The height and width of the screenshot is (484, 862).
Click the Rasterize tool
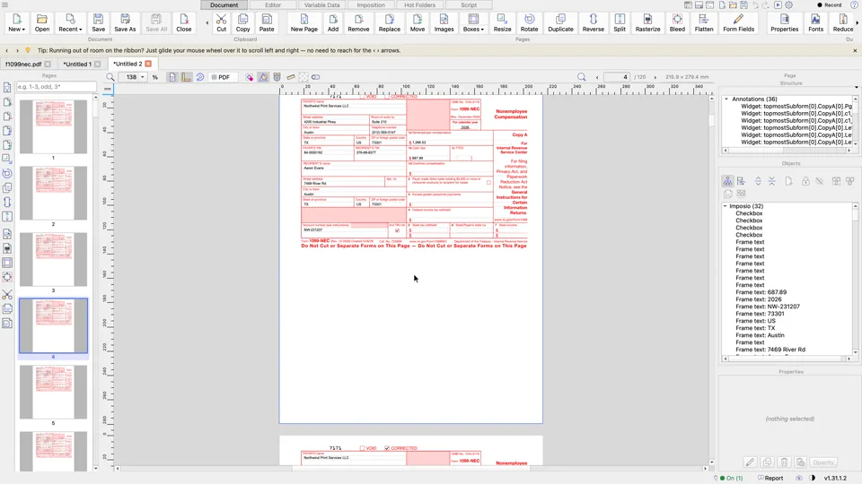[647, 23]
